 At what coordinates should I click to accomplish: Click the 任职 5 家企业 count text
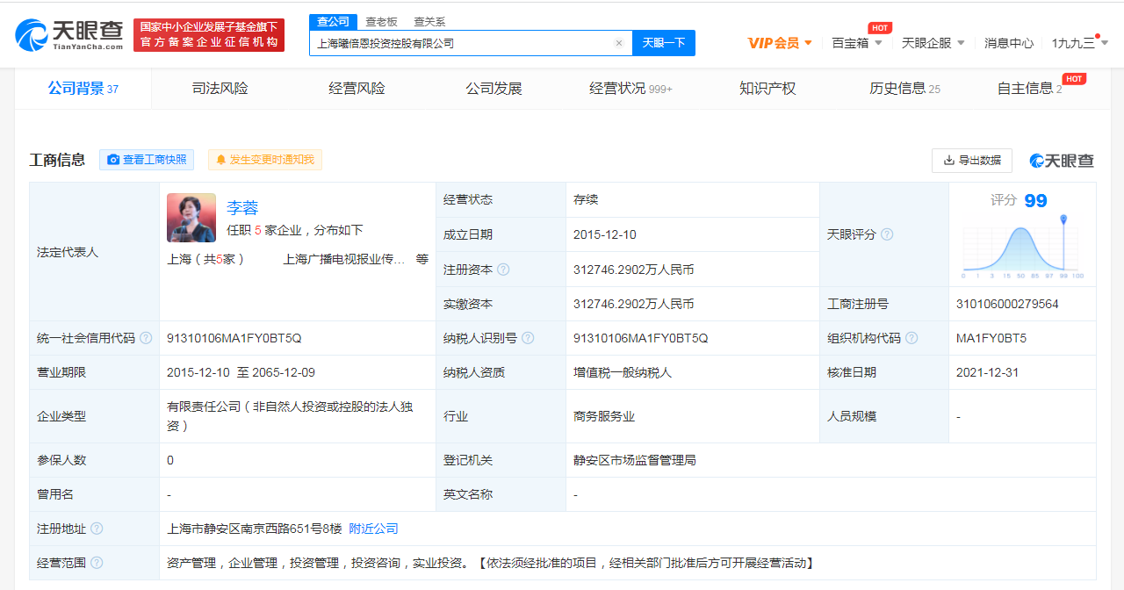[295, 230]
